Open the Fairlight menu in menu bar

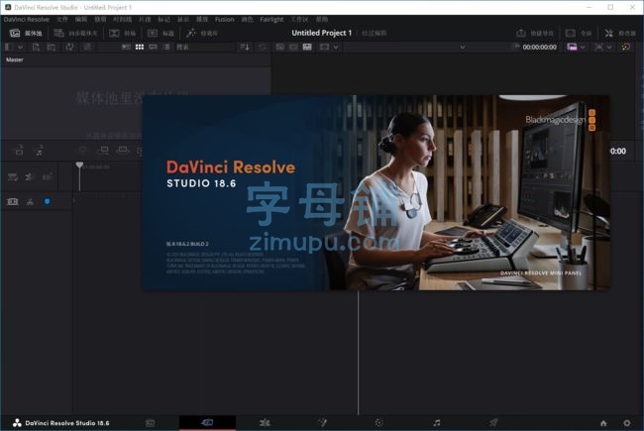pos(271,19)
